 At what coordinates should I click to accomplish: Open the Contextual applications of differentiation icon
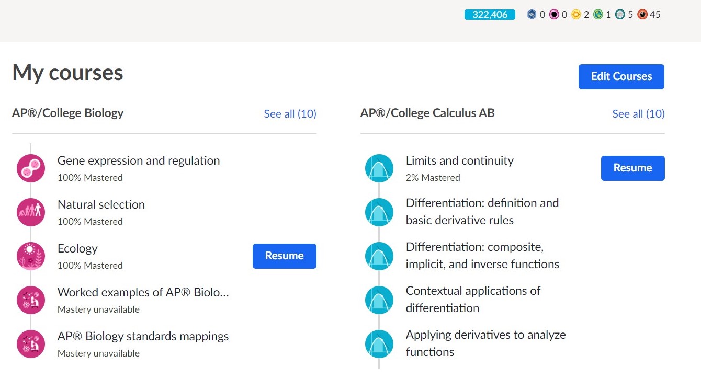[379, 300]
